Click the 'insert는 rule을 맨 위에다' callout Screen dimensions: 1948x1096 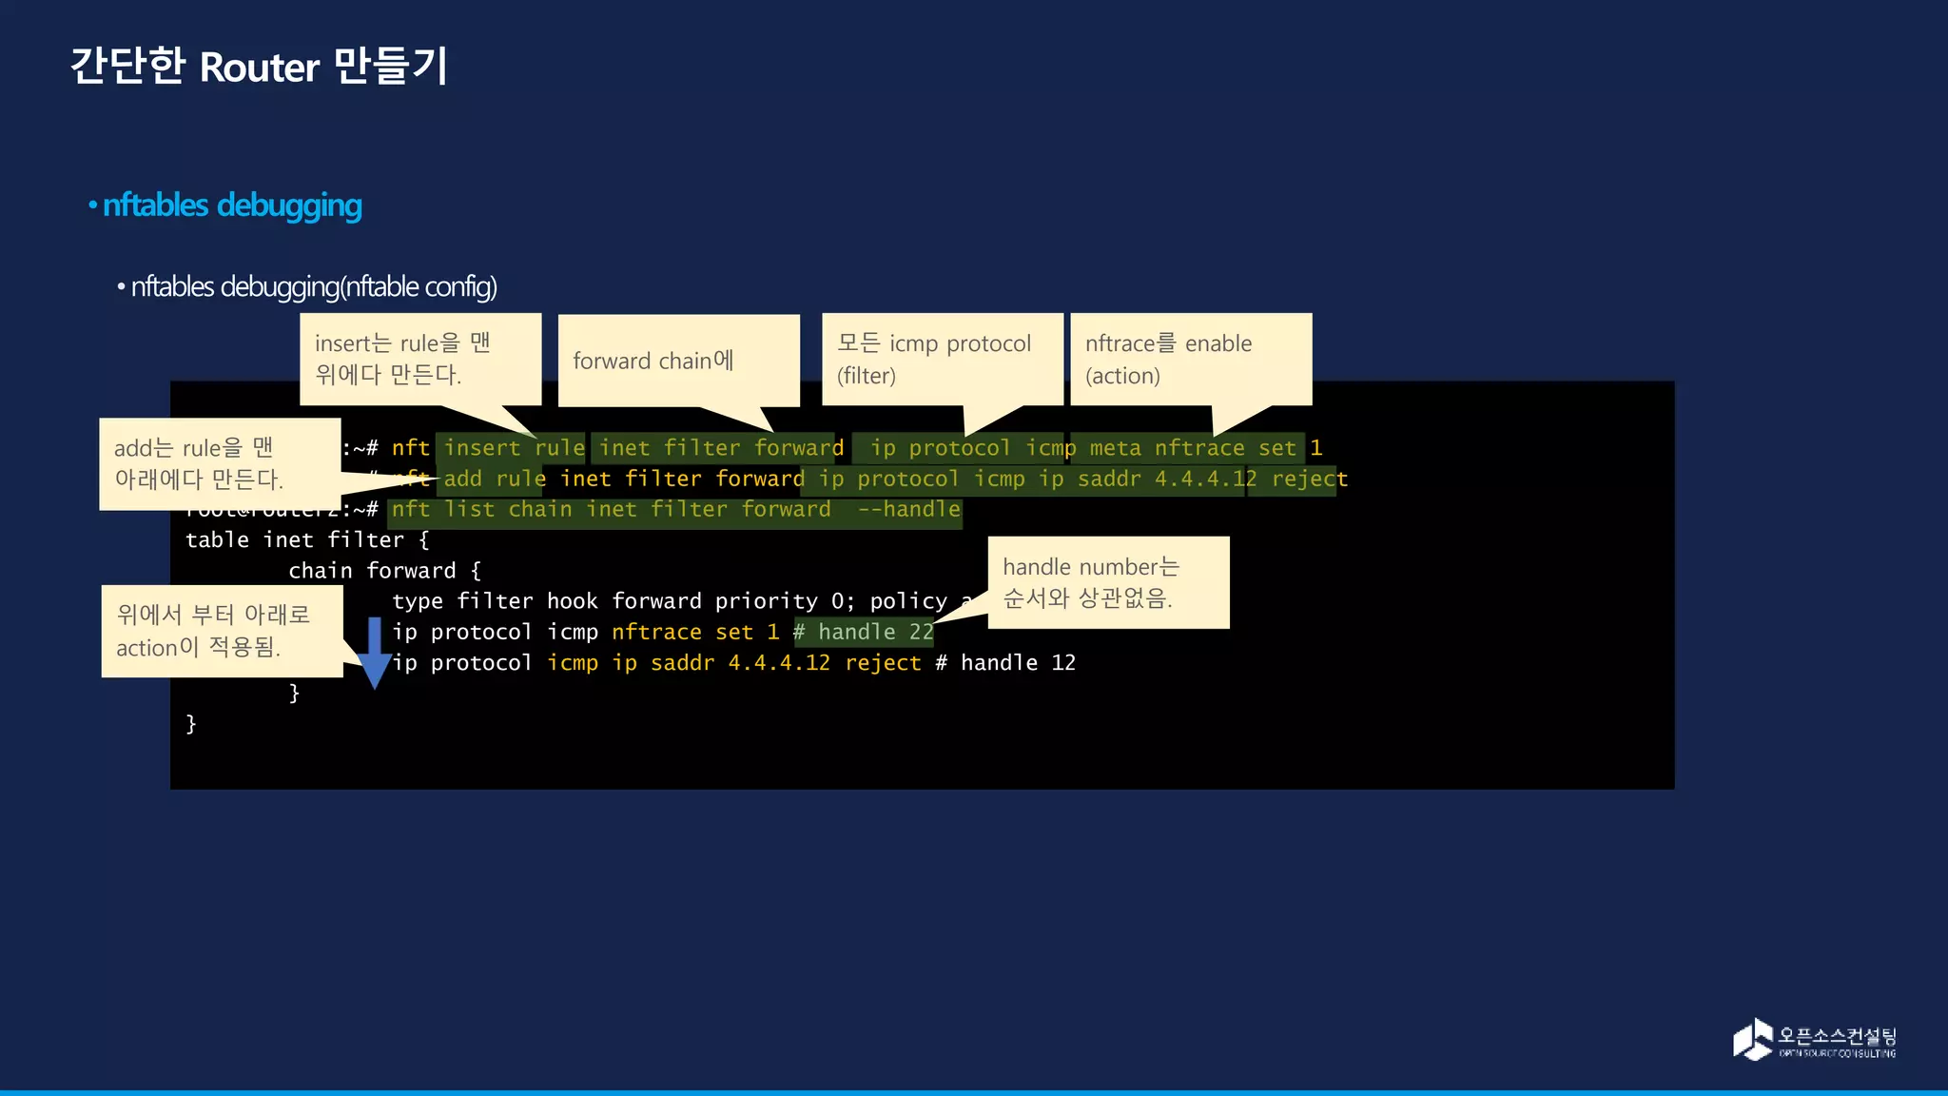[419, 359]
